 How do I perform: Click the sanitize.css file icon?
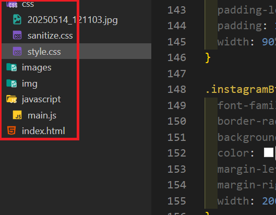pos(17,35)
